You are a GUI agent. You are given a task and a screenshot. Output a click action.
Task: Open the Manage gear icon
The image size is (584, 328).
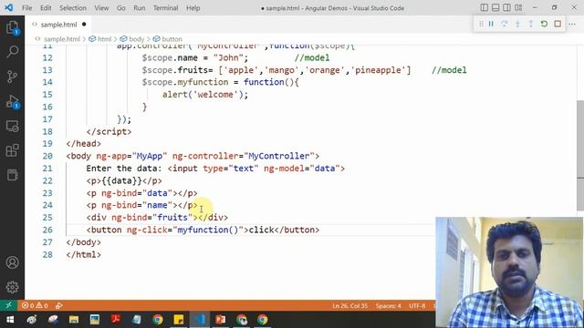coord(12,287)
